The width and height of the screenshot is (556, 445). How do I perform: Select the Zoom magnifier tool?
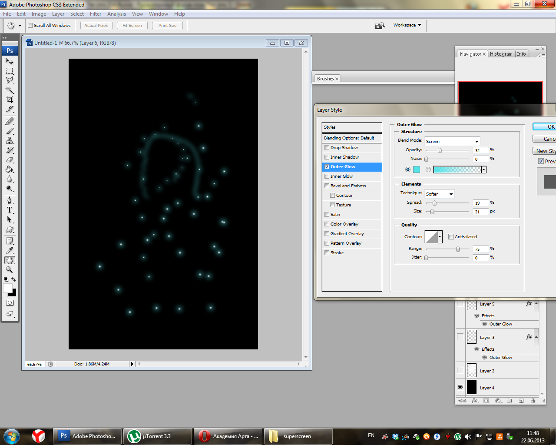pyautogui.click(x=10, y=270)
